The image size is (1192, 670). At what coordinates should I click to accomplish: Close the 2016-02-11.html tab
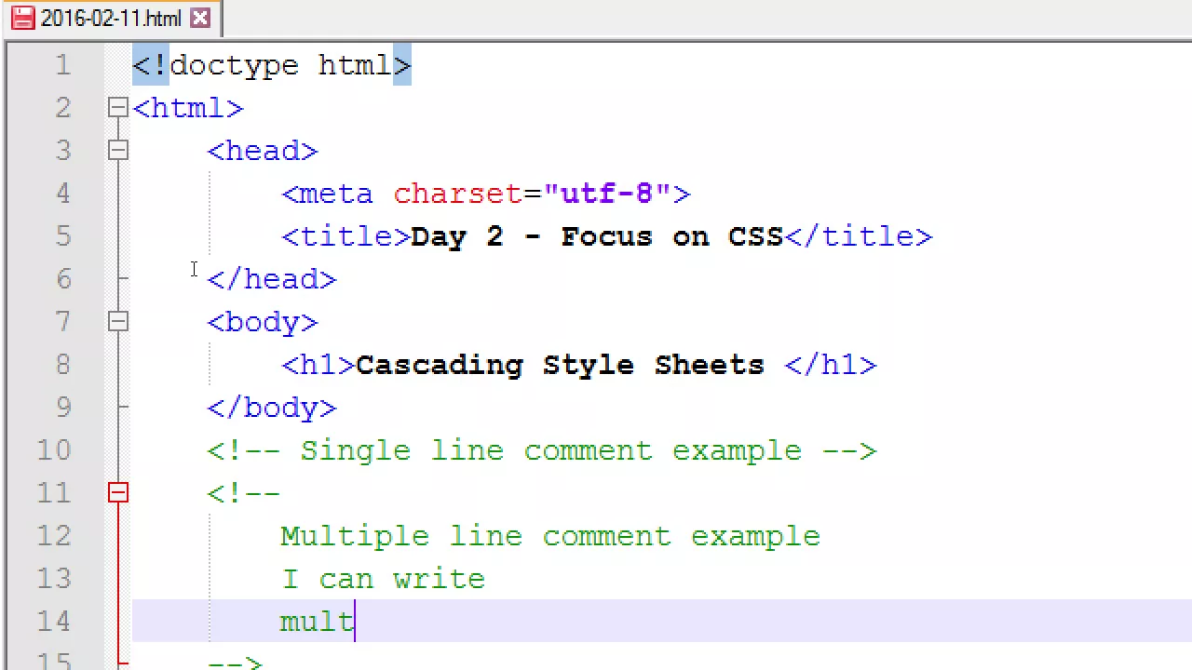click(x=199, y=18)
